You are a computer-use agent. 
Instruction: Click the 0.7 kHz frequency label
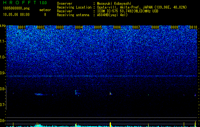point(3,105)
